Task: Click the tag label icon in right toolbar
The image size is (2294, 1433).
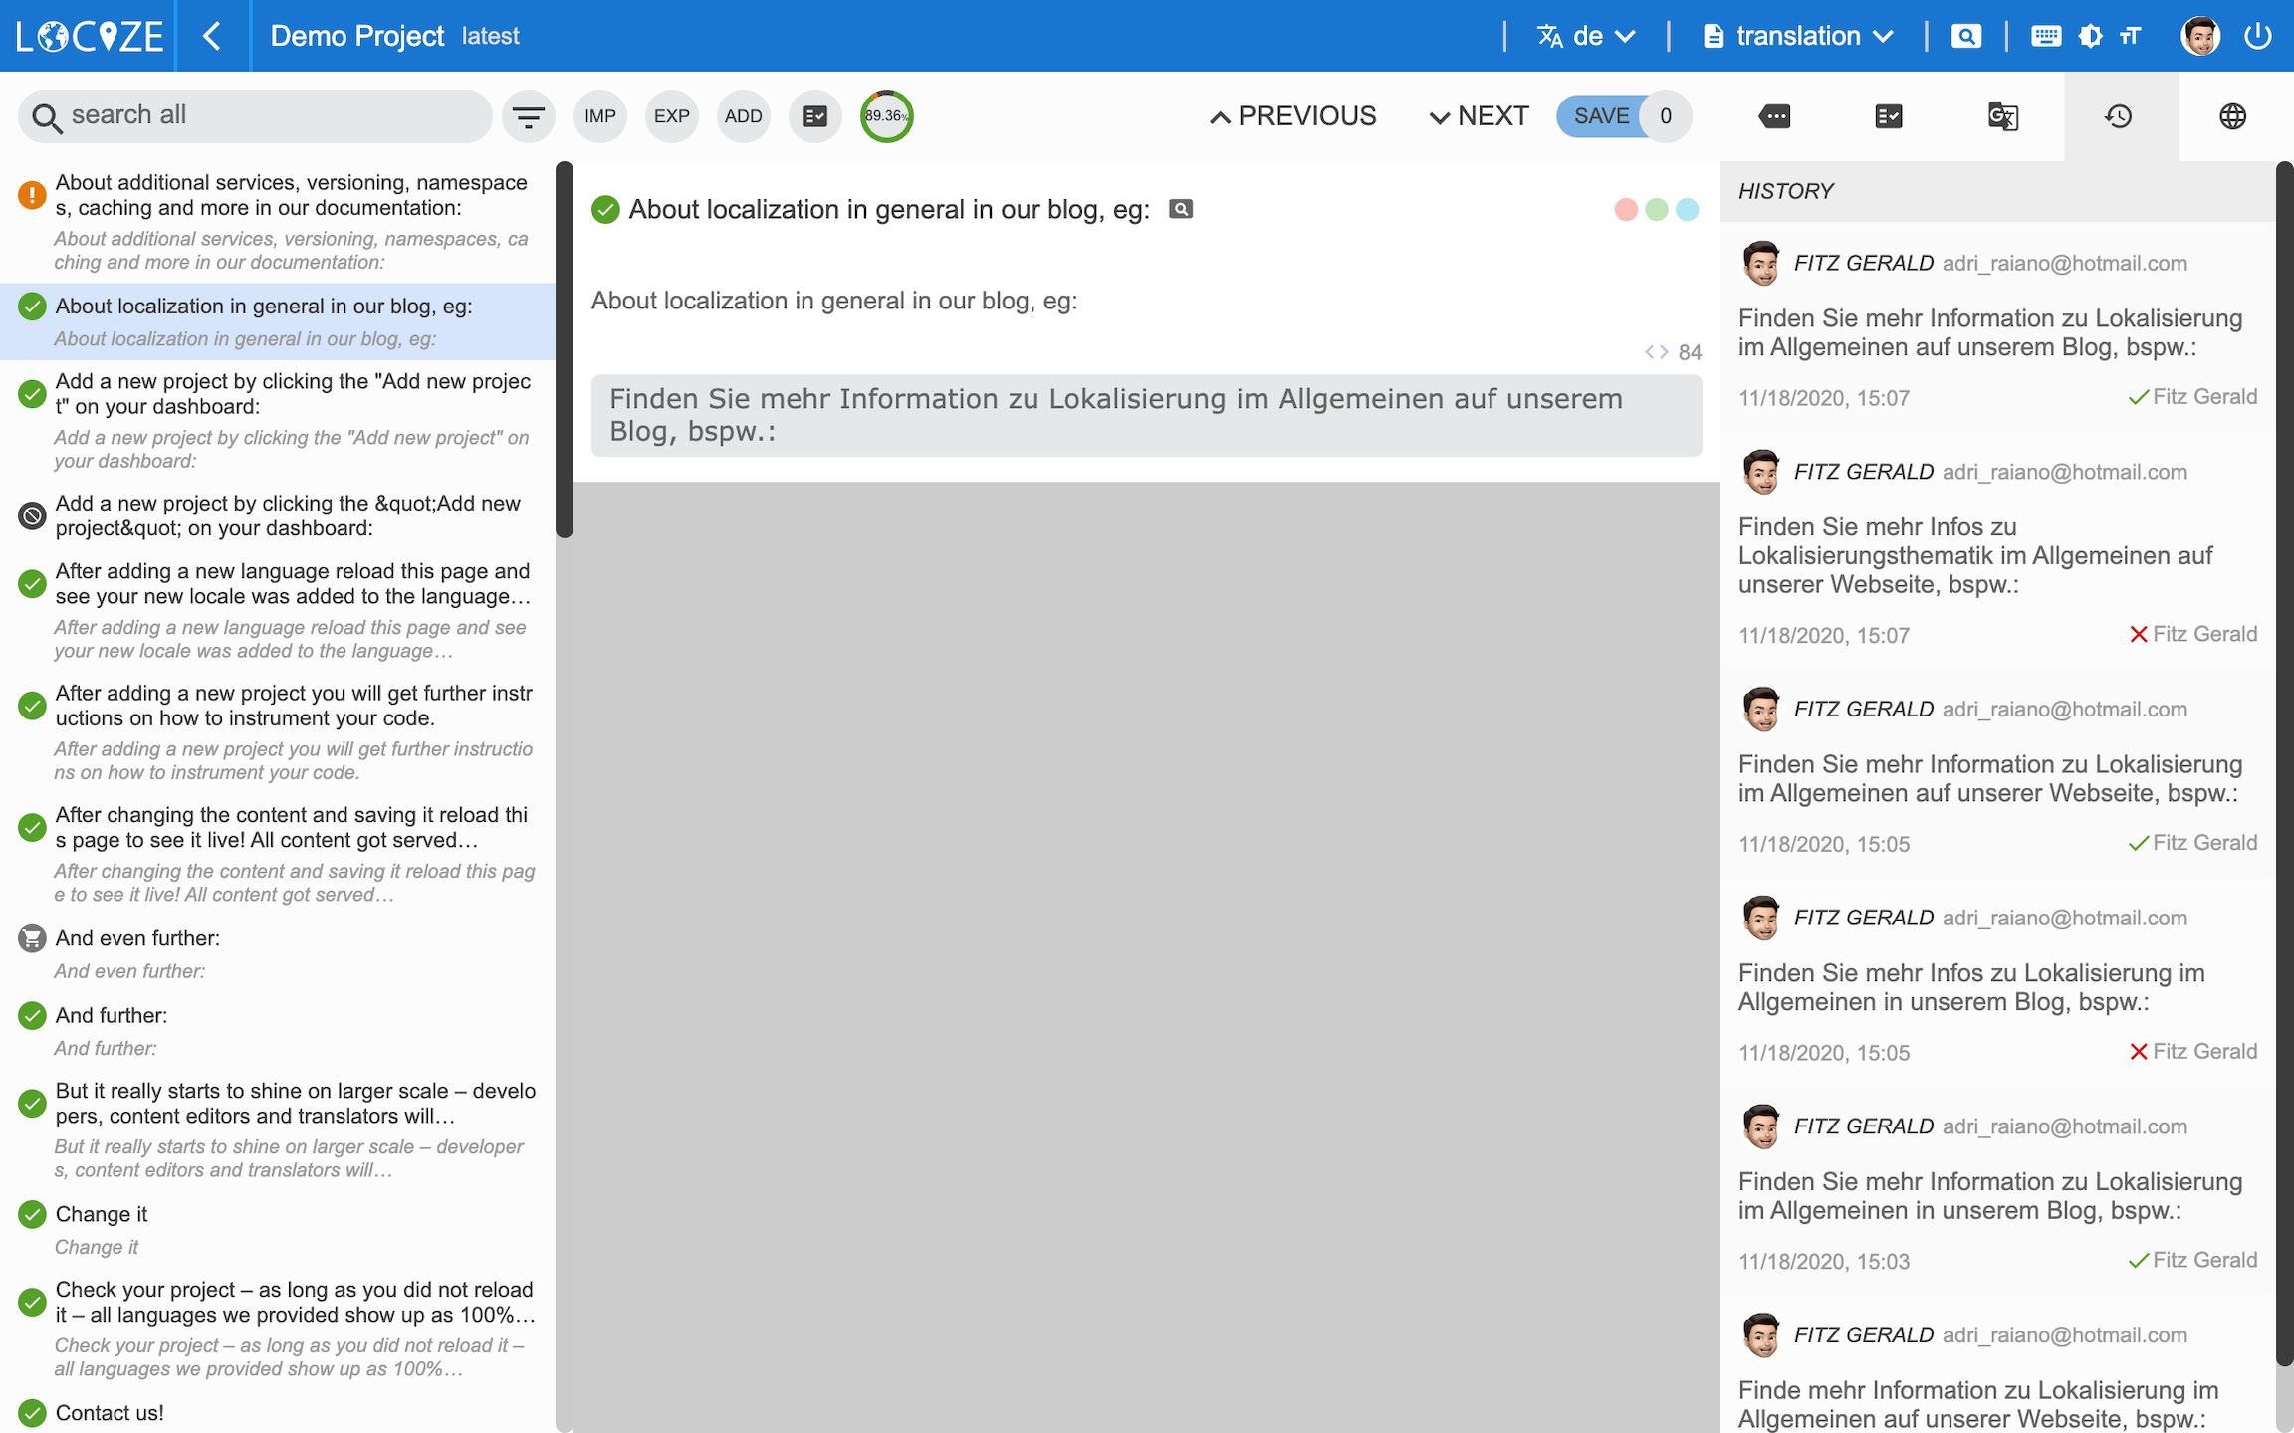Action: pos(1774,116)
